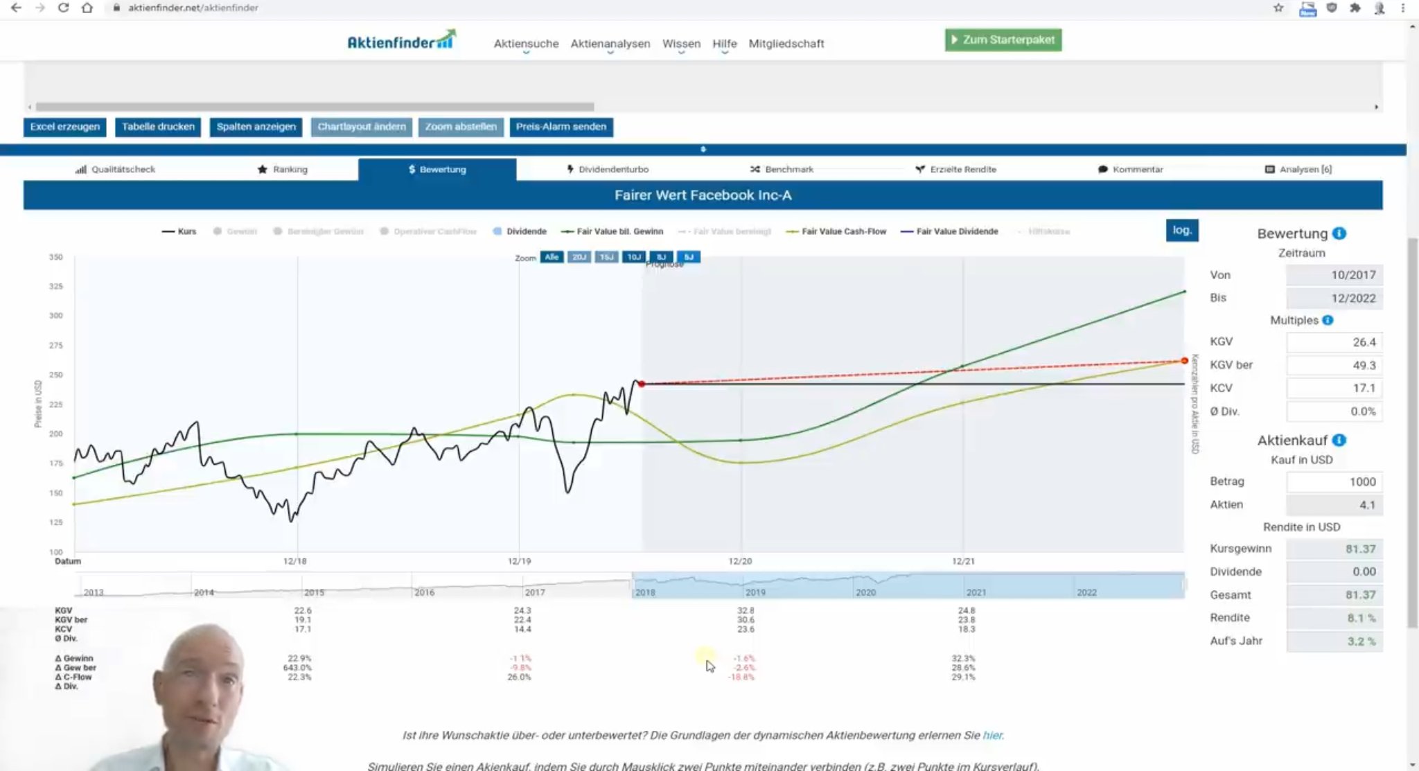Click the Multiples info icon

tap(1328, 320)
